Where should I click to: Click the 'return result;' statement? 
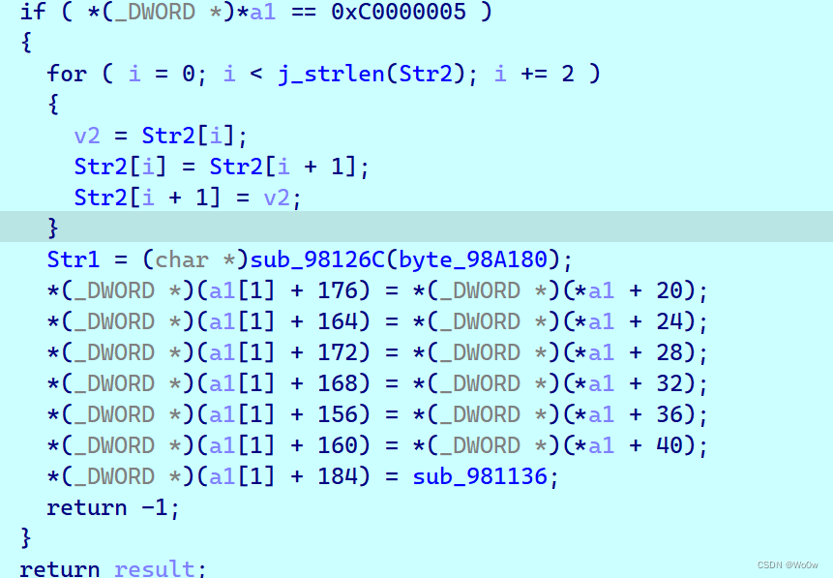pyautogui.click(x=112, y=568)
